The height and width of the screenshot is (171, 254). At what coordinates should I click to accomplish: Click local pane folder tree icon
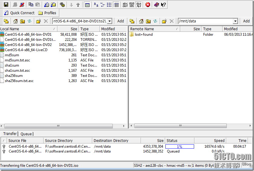click(x=6, y=21)
